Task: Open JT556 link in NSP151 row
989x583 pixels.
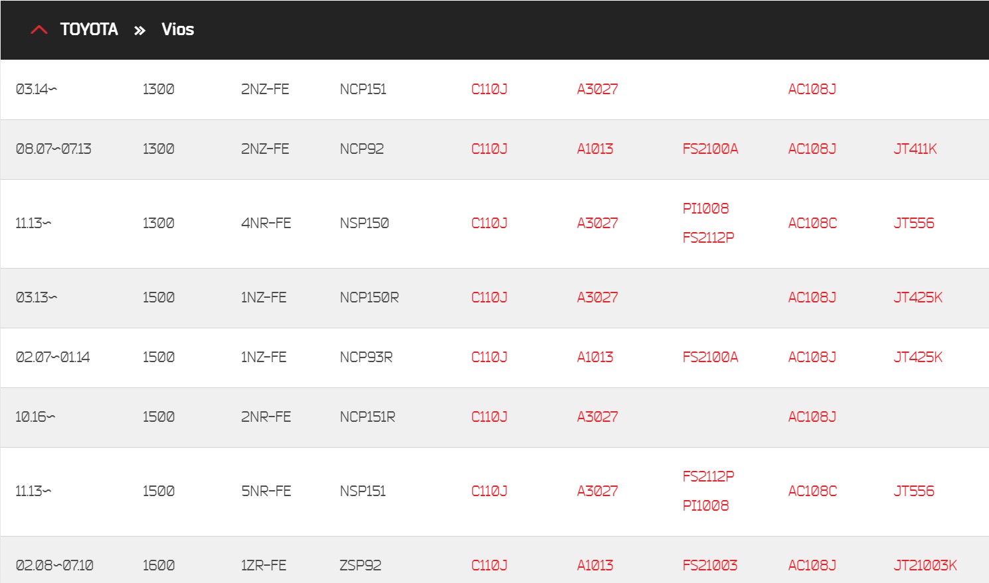Action: pyautogui.click(x=913, y=491)
